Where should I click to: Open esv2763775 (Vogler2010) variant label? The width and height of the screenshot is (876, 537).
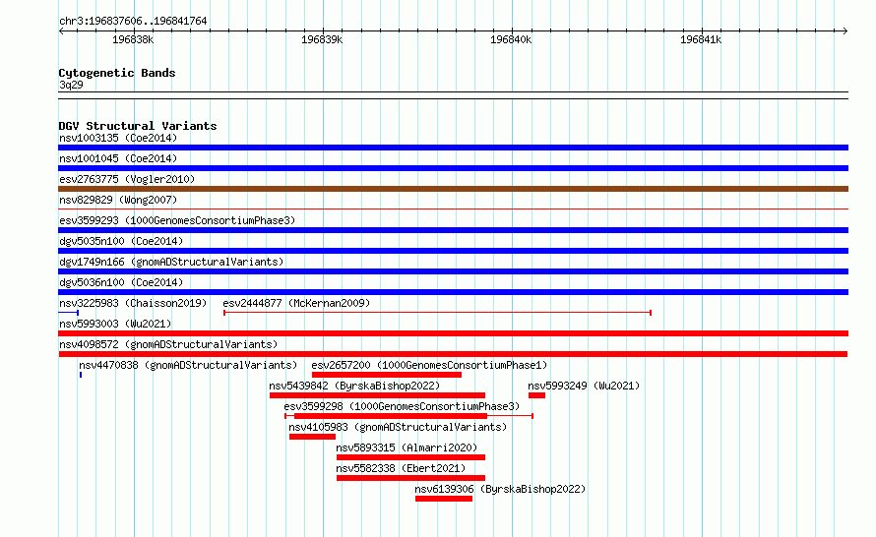pos(127,179)
